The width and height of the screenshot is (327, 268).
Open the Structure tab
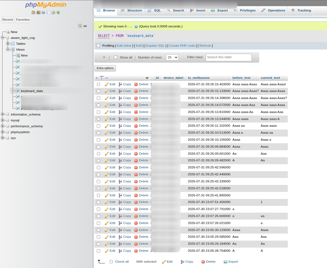[x=131, y=10]
